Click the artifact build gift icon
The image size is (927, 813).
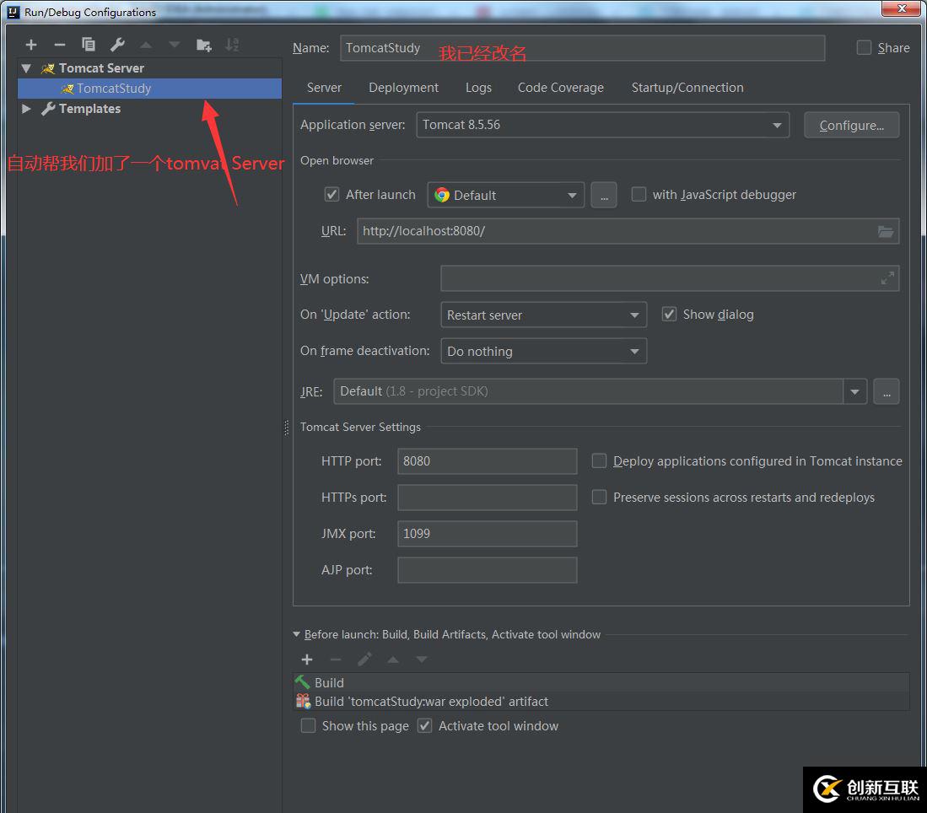[x=303, y=701]
